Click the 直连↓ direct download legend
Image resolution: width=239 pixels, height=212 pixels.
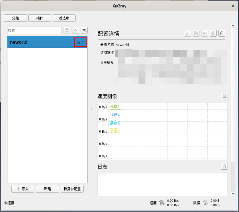pyautogui.click(x=115, y=130)
